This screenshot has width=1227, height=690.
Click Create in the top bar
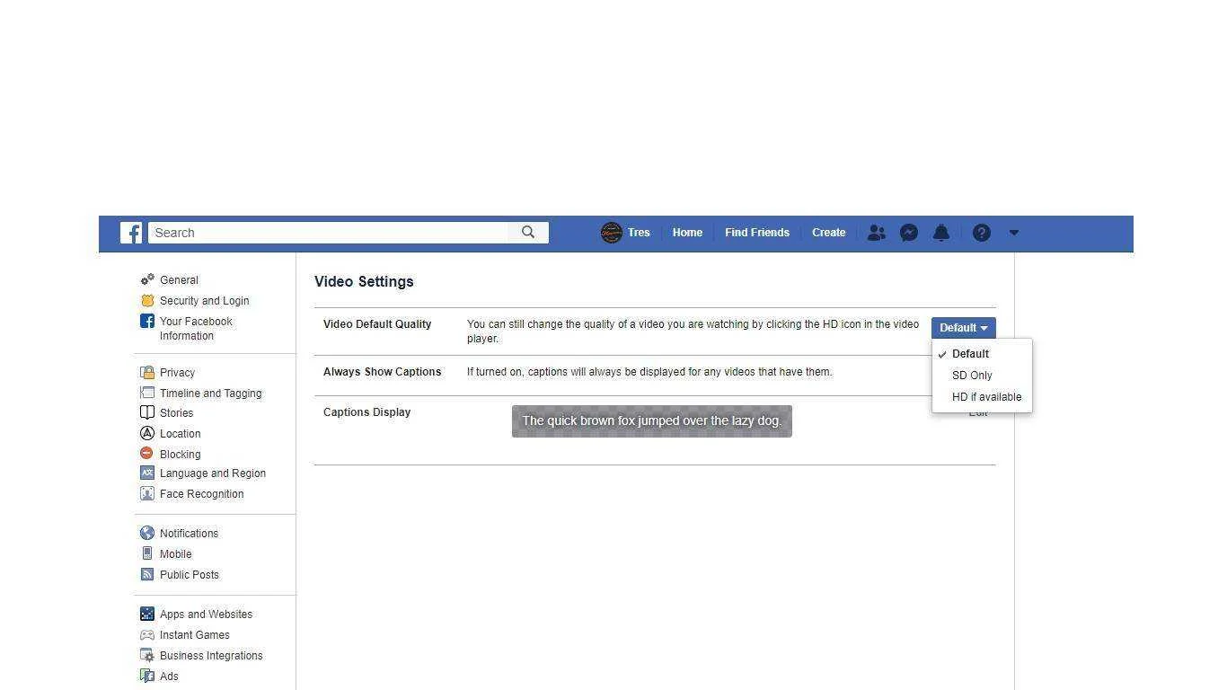(x=828, y=233)
